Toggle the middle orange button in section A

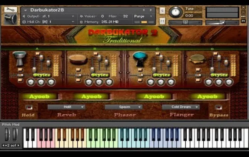pyautogui.click(x=20, y=70)
